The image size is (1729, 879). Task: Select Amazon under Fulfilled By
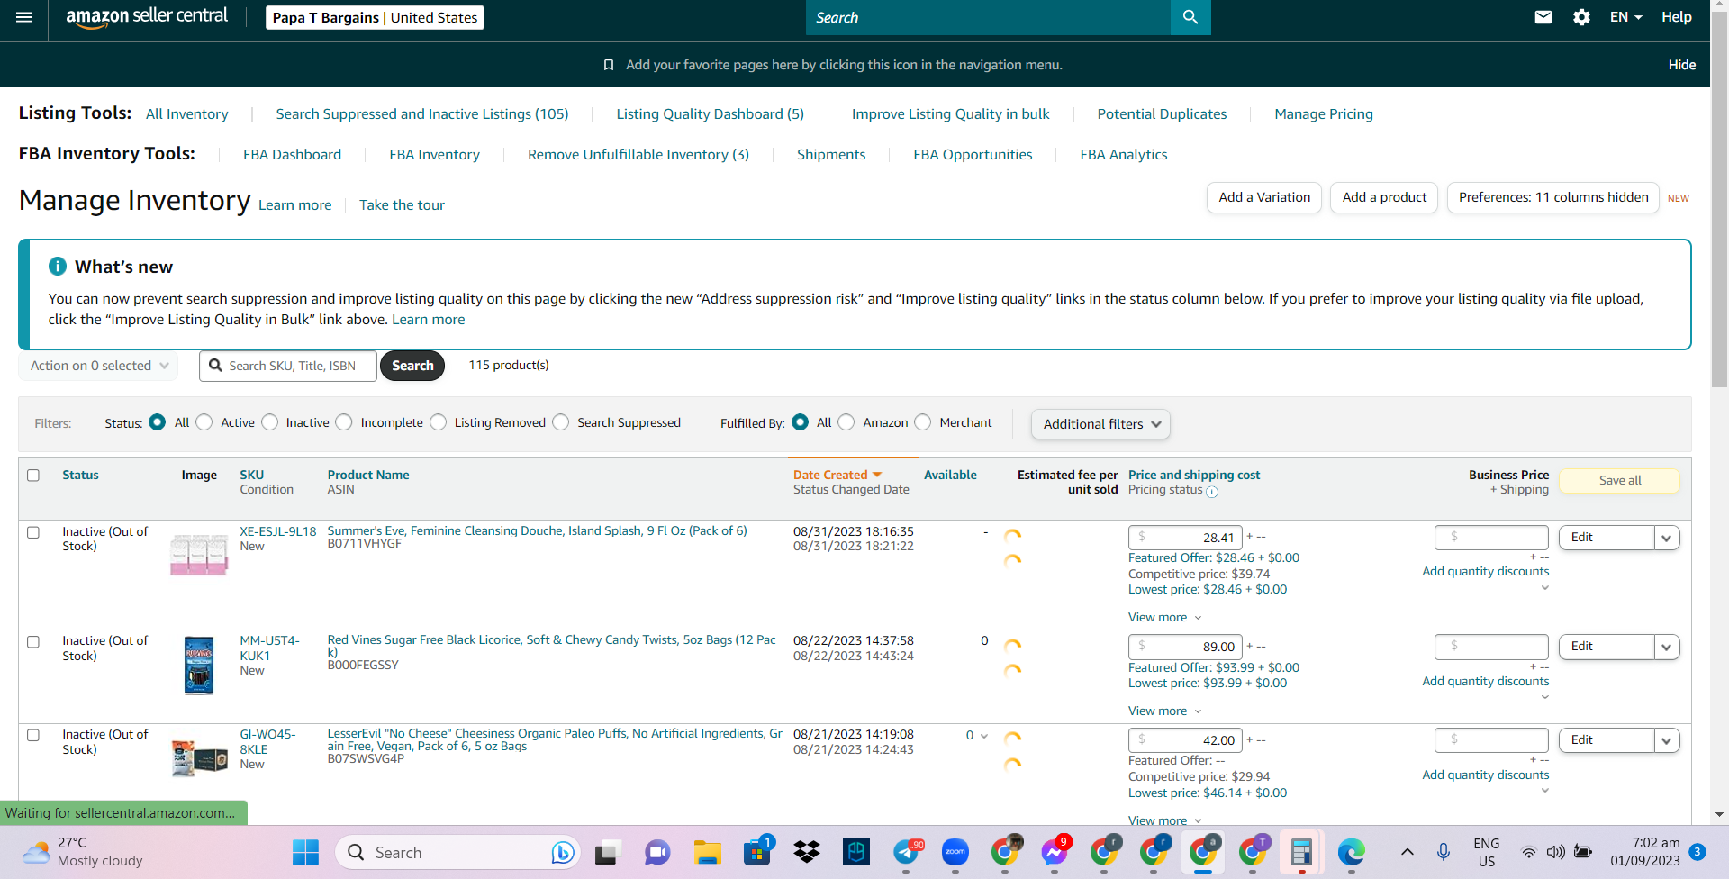point(846,422)
